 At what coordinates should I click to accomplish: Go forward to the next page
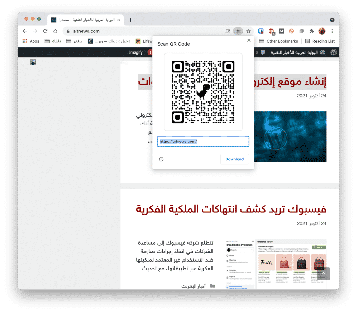(35, 31)
